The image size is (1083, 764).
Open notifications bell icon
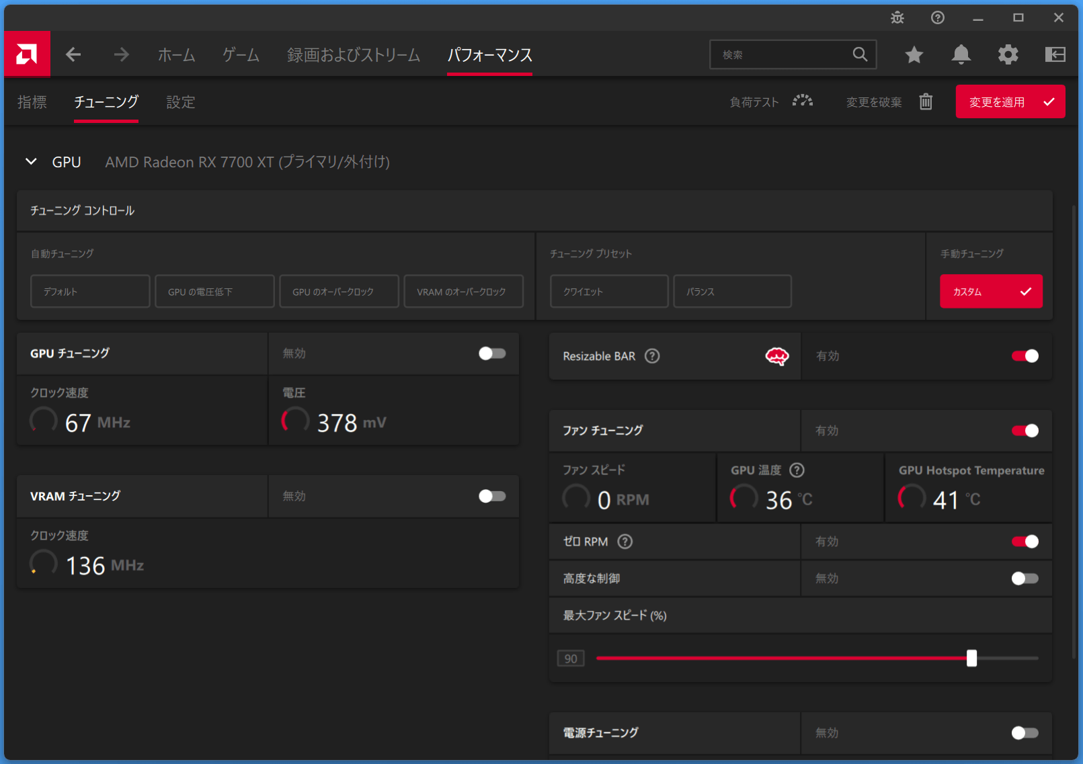coord(961,54)
